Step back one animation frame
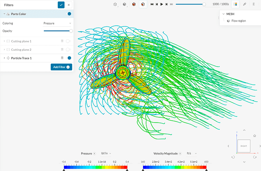This screenshot has width=261, height=171. (x=157, y=4)
